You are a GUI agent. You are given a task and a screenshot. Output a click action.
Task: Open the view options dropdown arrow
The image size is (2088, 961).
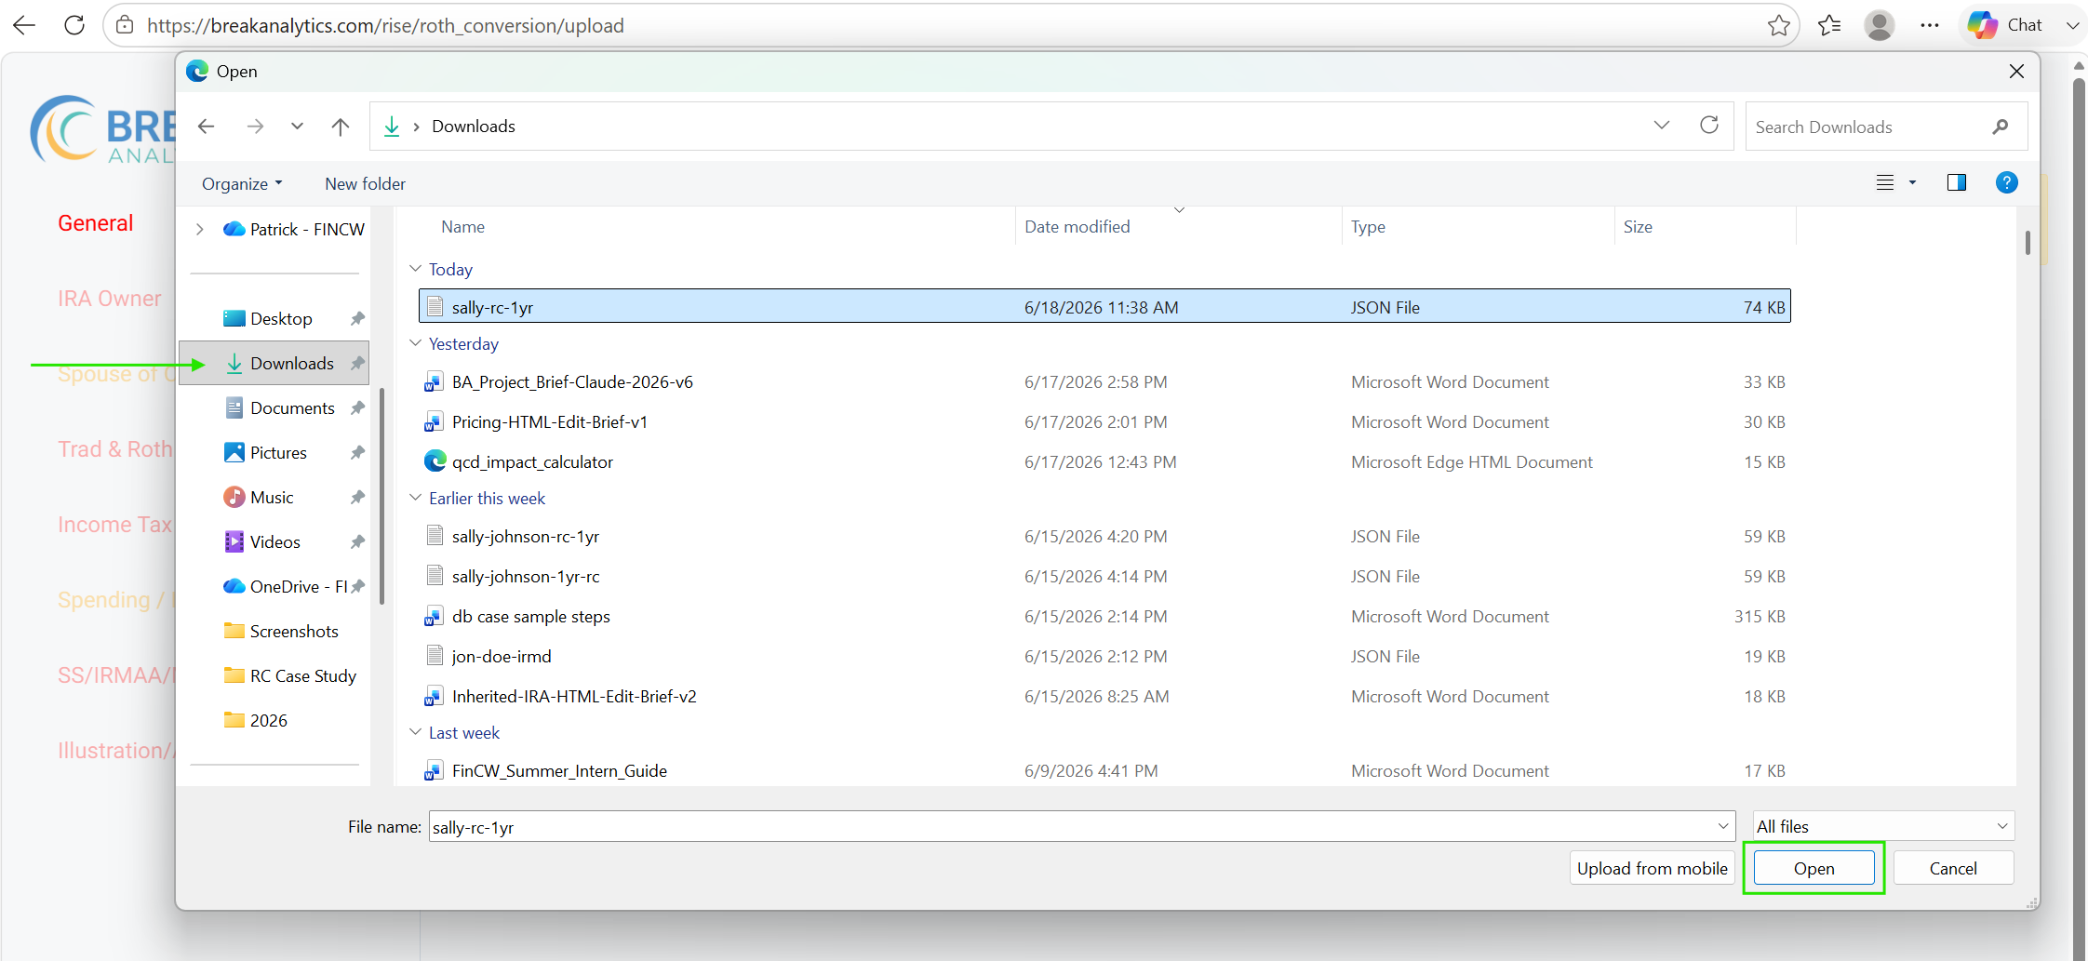[1913, 182]
